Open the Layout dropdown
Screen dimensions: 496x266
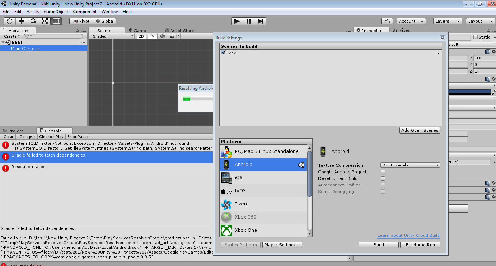pyautogui.click(x=481, y=21)
